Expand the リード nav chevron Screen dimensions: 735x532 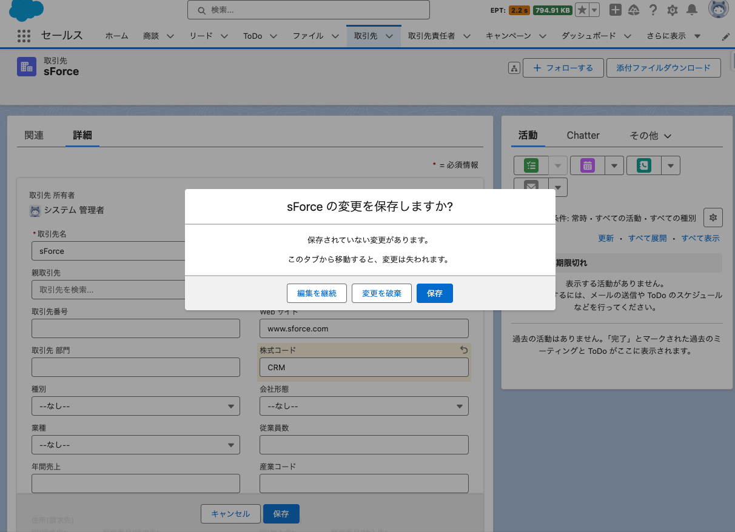tap(224, 36)
